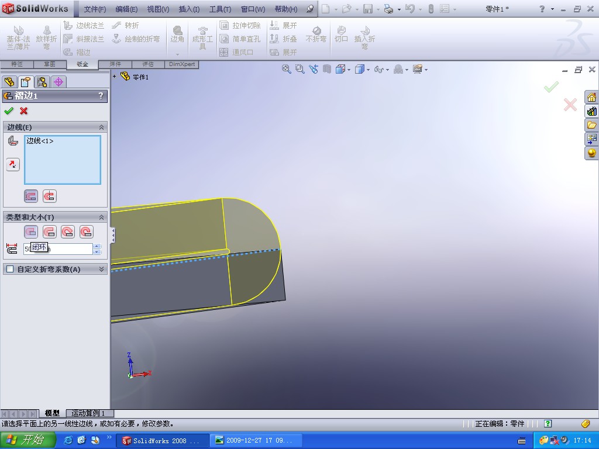Click the Open file icon
This screenshot has height=449, width=599.
tap(346, 9)
